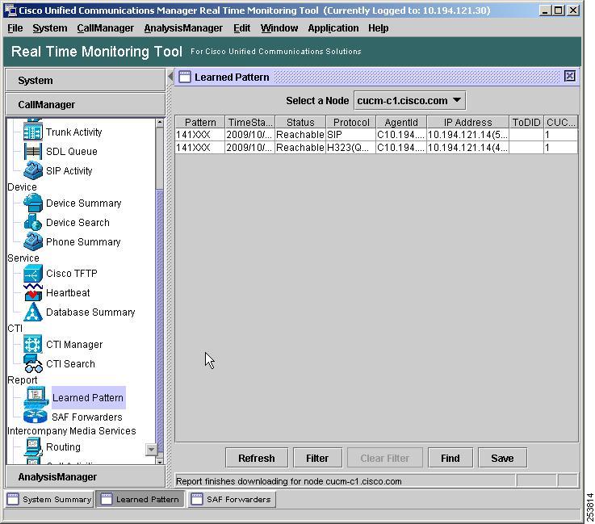Open the AnalysisManager menu
The height and width of the screenshot is (524, 595).
click(x=183, y=28)
